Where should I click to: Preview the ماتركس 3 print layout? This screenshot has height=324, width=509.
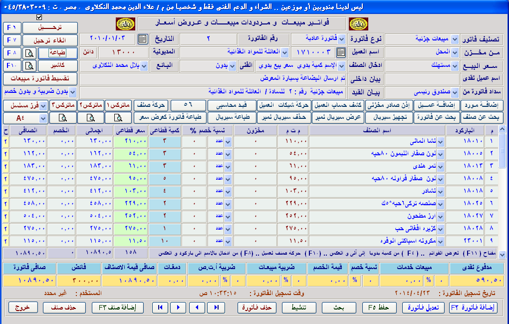(63, 118)
